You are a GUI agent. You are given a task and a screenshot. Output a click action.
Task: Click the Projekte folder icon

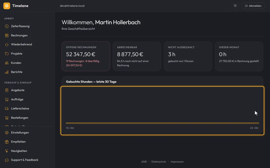point(7,54)
